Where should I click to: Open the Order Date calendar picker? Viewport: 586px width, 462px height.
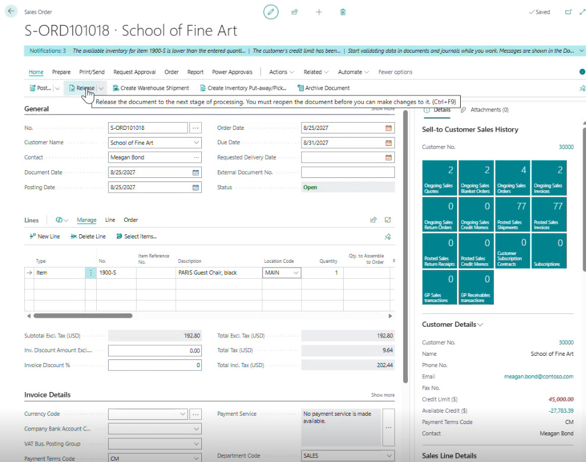(389, 128)
